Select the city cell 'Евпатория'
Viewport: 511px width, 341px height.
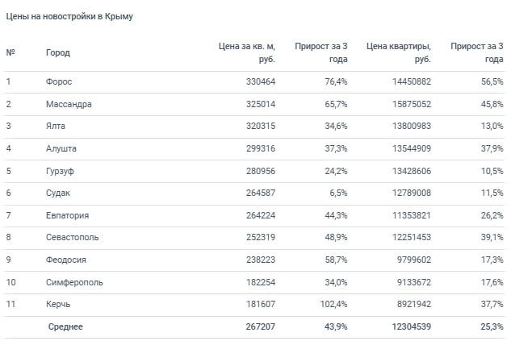(68, 215)
